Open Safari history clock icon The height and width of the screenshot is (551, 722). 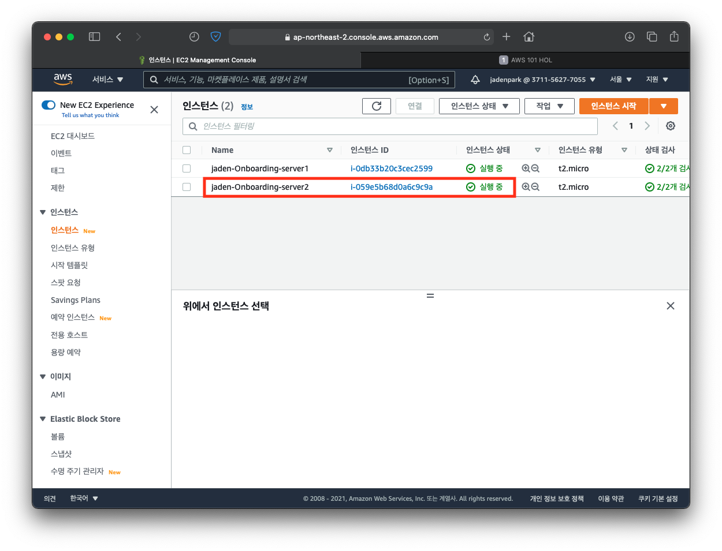(x=194, y=37)
